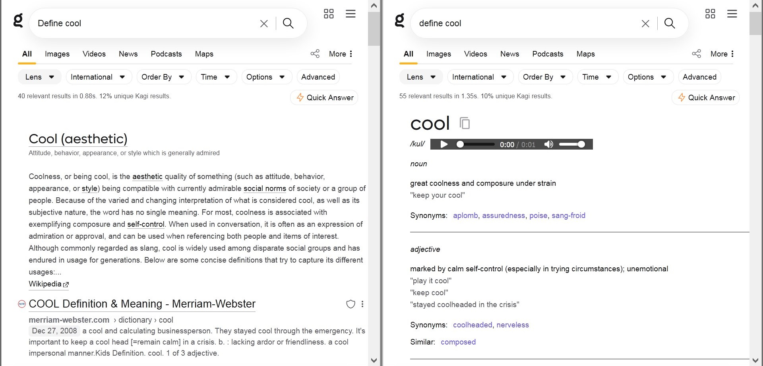Open More menu in left window
The width and height of the screenshot is (763, 366).
click(341, 54)
